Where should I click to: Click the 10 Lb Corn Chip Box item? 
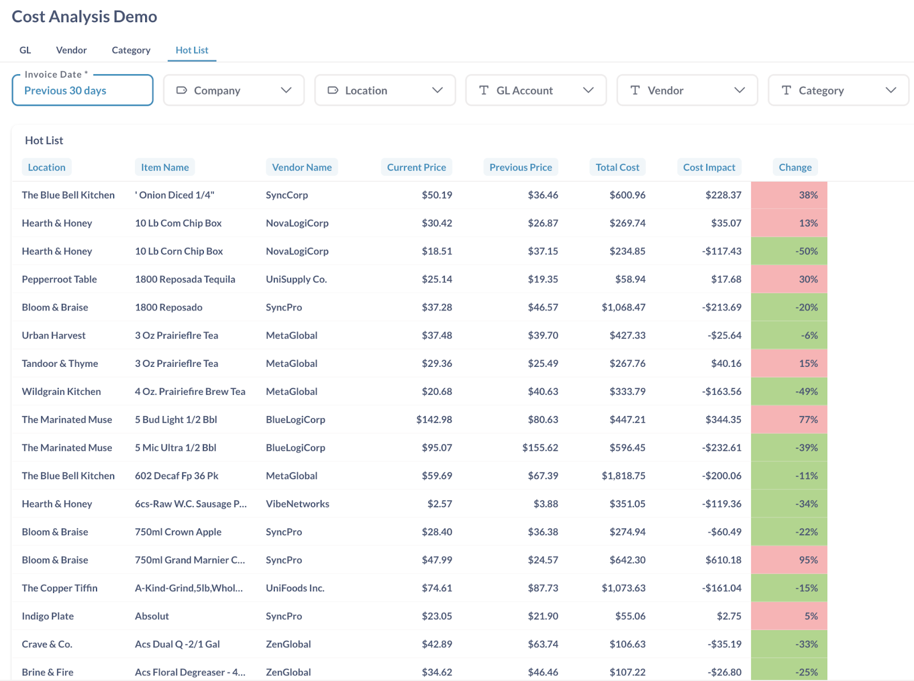pos(179,251)
